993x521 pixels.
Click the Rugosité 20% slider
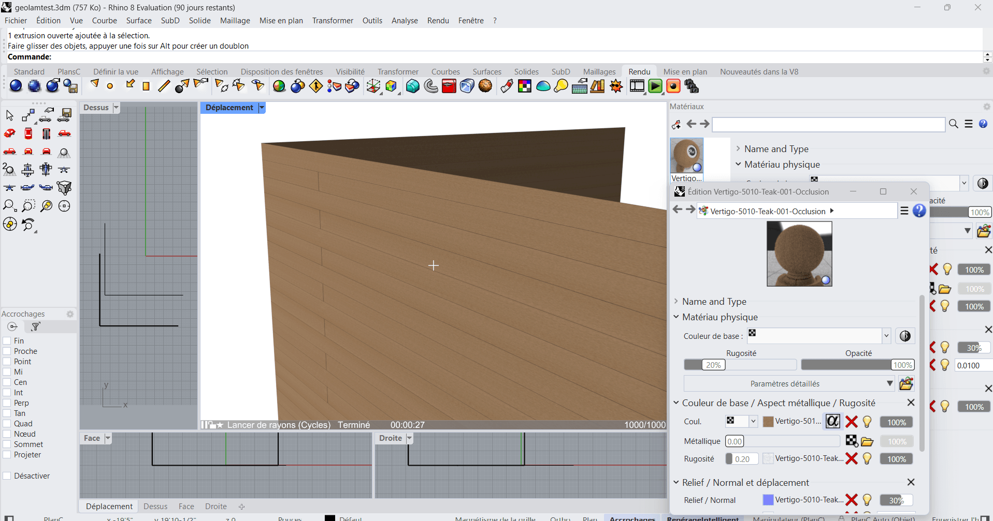click(x=713, y=365)
